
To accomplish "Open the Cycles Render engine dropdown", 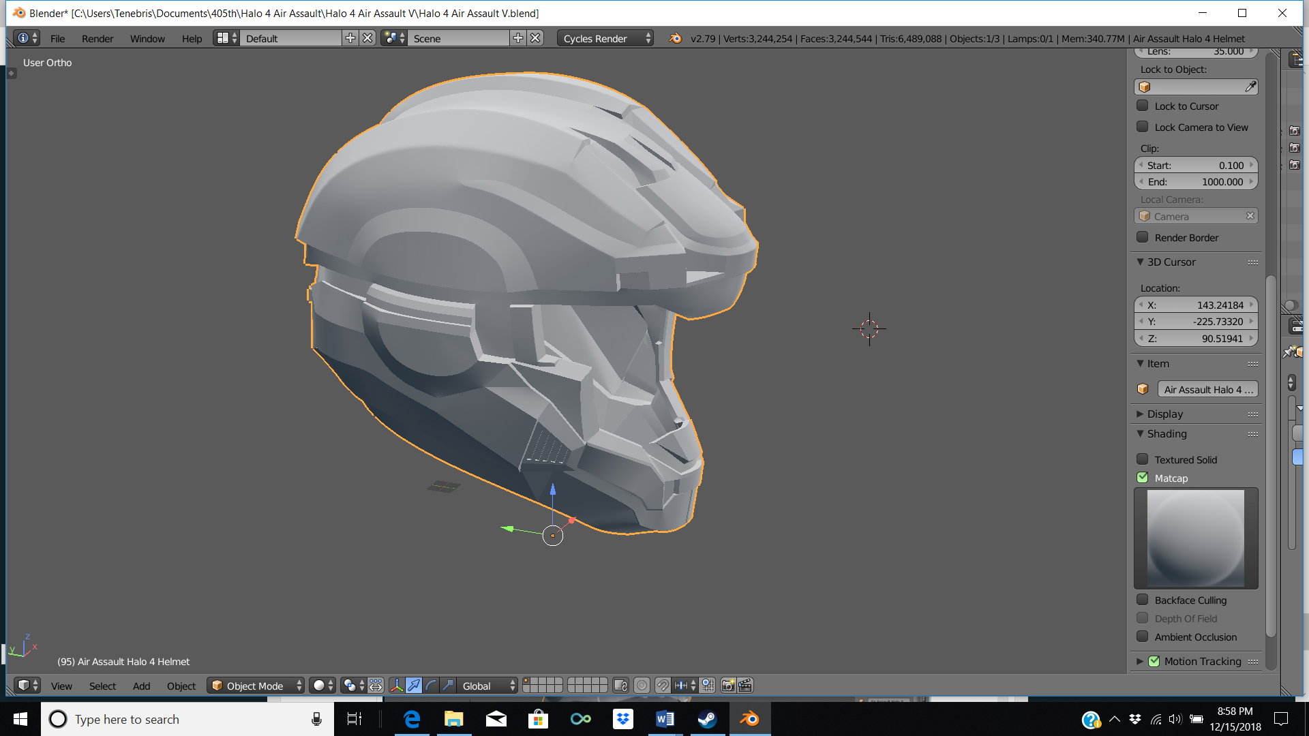I will [605, 38].
